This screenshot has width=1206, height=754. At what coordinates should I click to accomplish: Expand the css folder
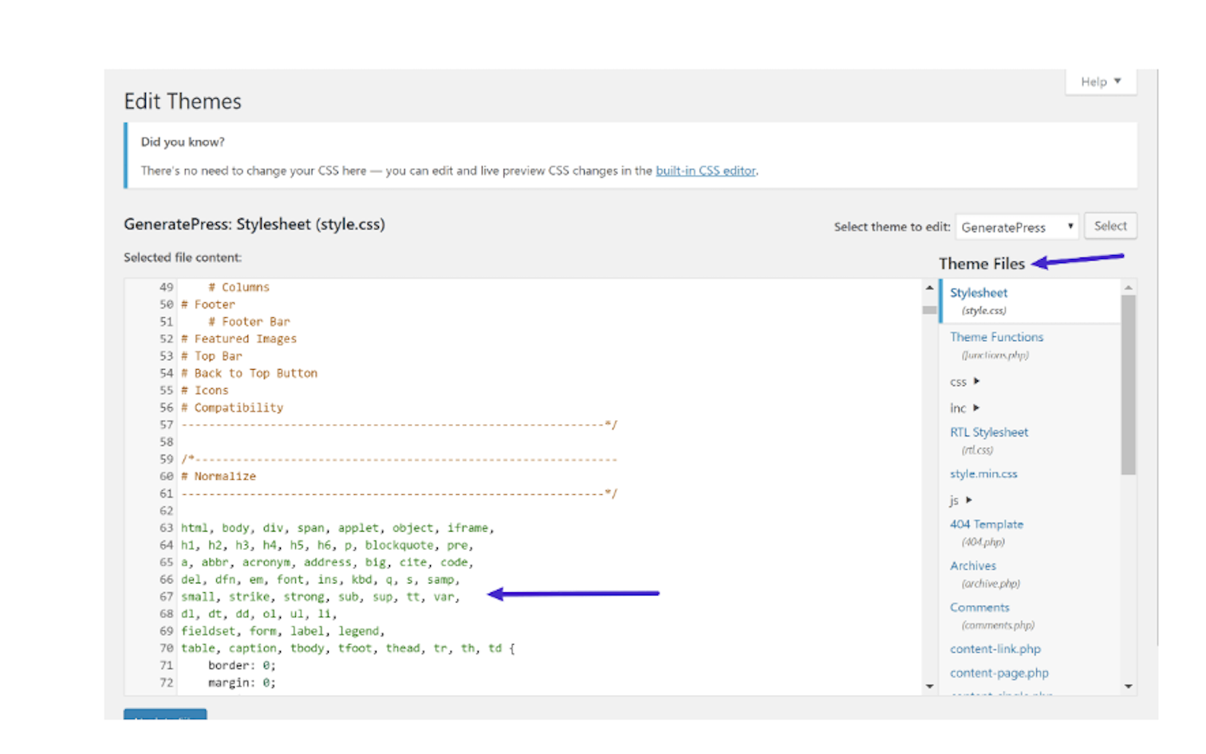(964, 382)
